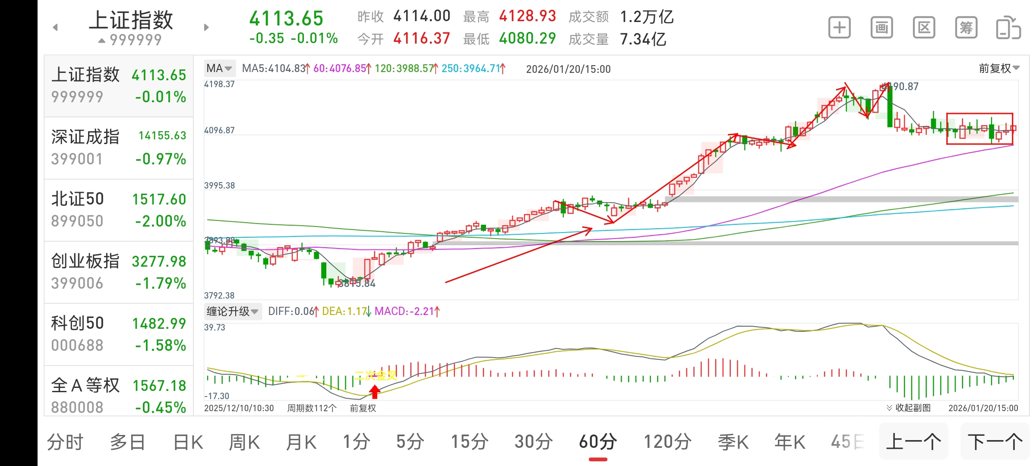Click the red MACD golden-cross arrow marker
Screen dimensions: 1036x466
375,391
